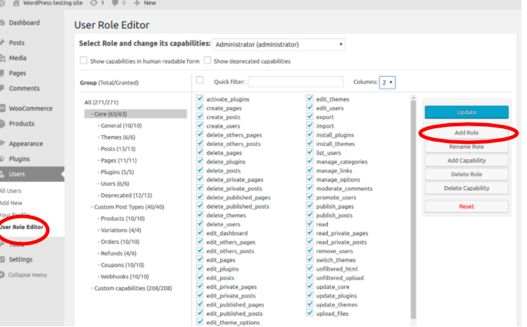Click the Rename Role button

[466, 147]
